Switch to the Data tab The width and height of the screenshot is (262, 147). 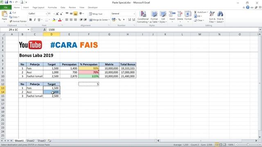pos(63,7)
